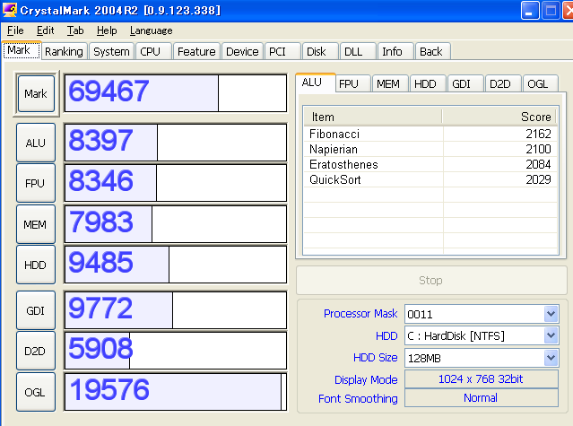Click the ALU score bar showing 8397
Screen dimensions: 573x426
[176, 143]
